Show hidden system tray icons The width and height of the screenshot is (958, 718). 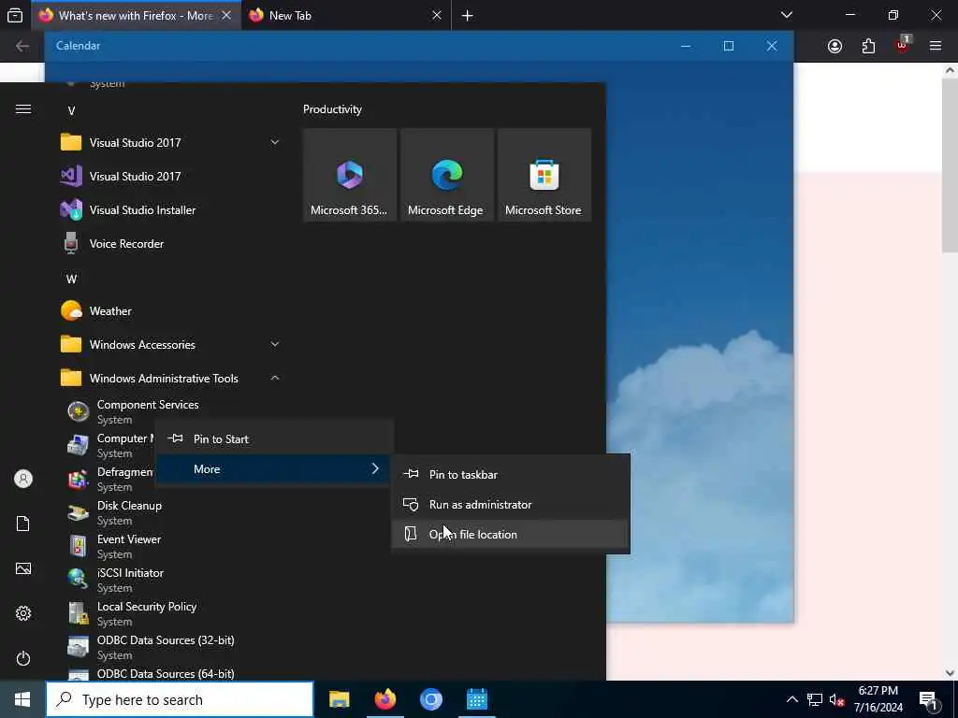point(791,699)
